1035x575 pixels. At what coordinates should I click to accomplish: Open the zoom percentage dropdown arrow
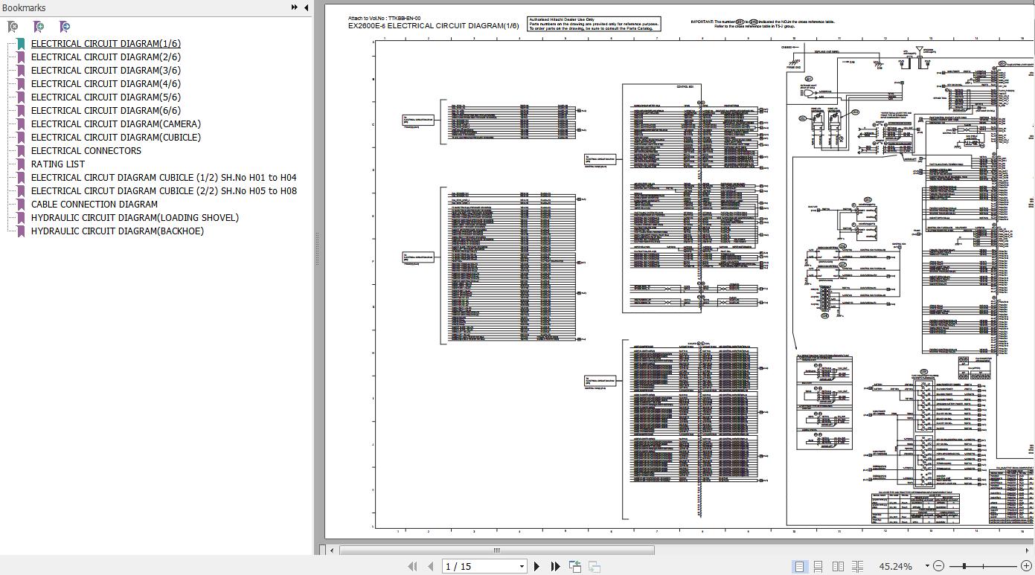pyautogui.click(x=927, y=566)
